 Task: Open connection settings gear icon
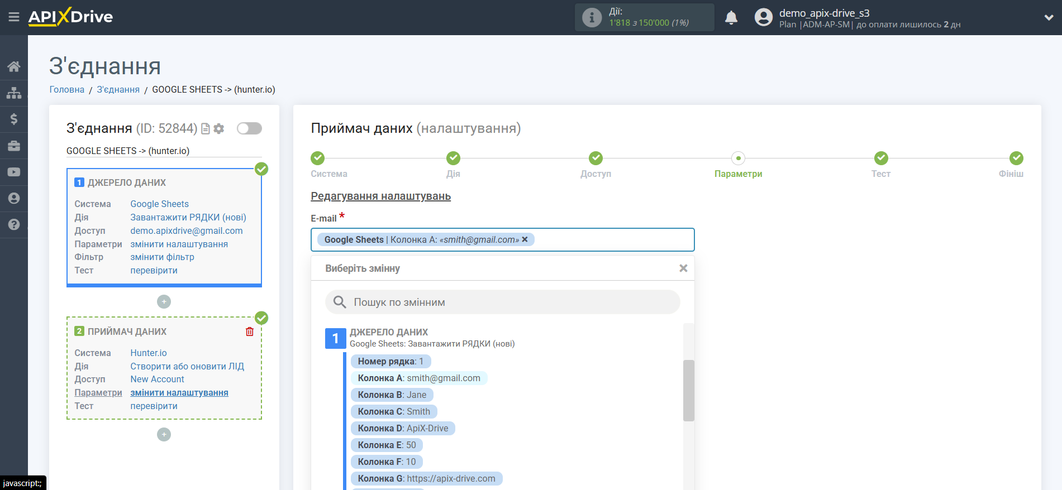tap(219, 128)
